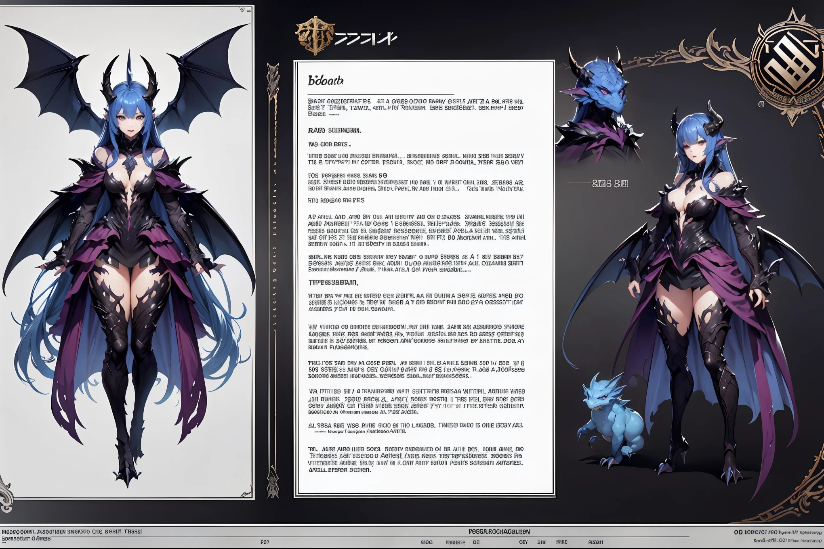The height and width of the screenshot is (549, 824).
Task: Click the two-line caption at bottom-left of the bar
Action: click(71, 535)
